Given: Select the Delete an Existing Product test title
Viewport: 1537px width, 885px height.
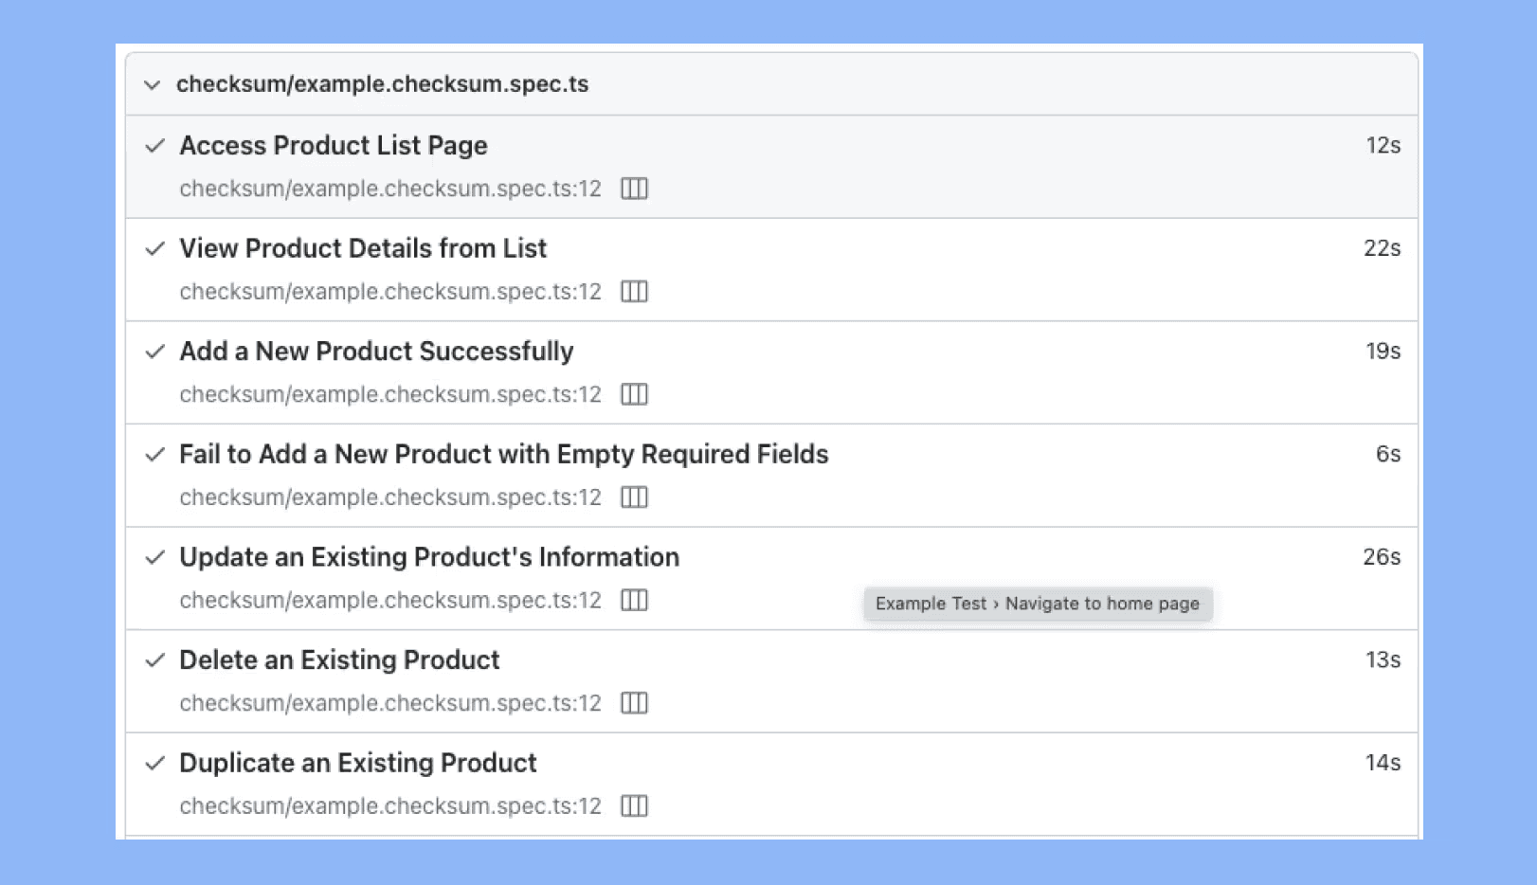Looking at the screenshot, I should click(339, 660).
